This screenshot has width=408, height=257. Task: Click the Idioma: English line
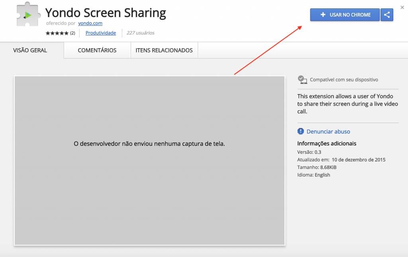tap(314, 175)
